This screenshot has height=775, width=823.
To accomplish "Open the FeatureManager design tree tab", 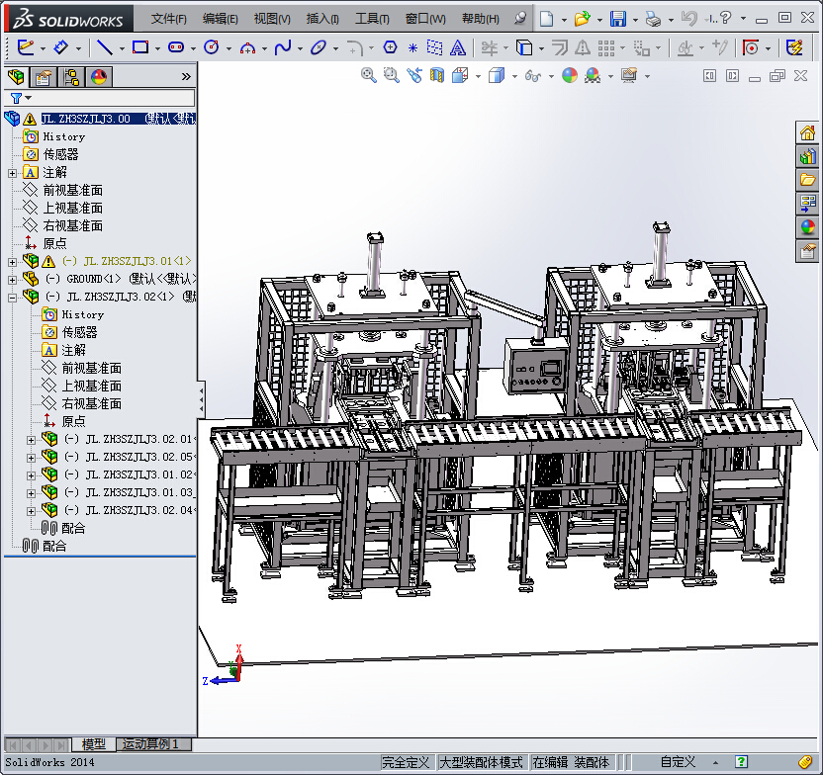I will pyautogui.click(x=16, y=77).
